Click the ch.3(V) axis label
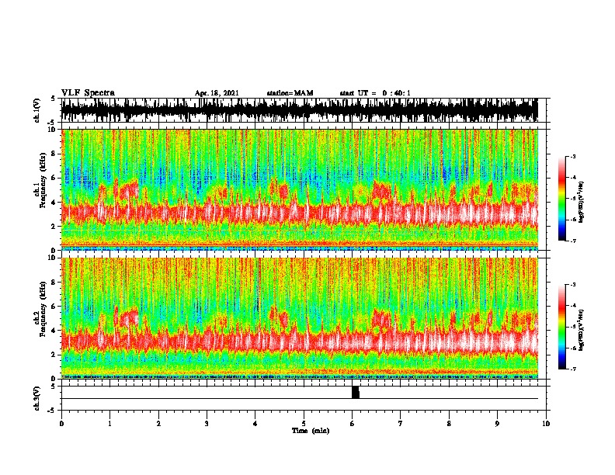This screenshot has height=475, width=615. pyautogui.click(x=37, y=398)
